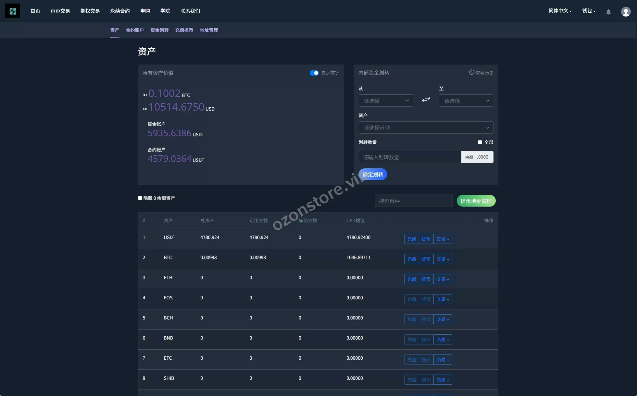Open the notification bell
This screenshot has width=637, height=396.
point(608,12)
